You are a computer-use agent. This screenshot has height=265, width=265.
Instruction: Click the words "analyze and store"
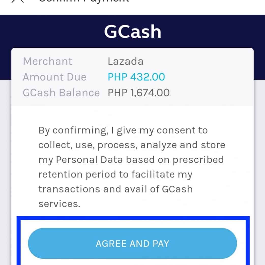[183, 145]
